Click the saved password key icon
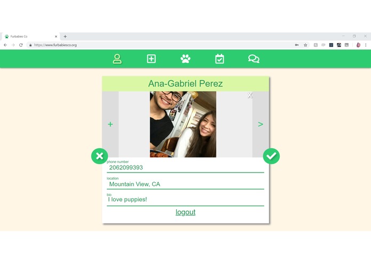The image size is (371, 263). click(x=297, y=45)
